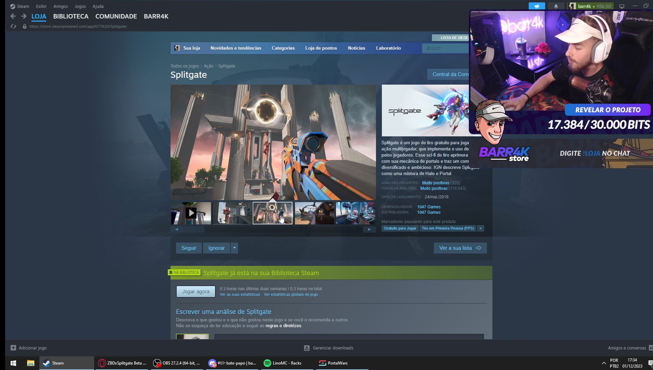
Task: Switch to the BIBLIOTECA tab
Action: click(71, 16)
